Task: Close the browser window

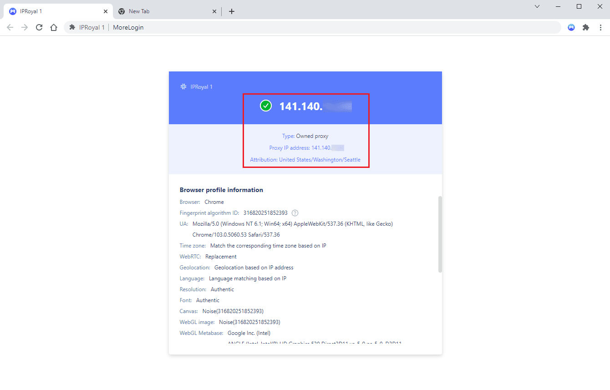Action: point(600,6)
